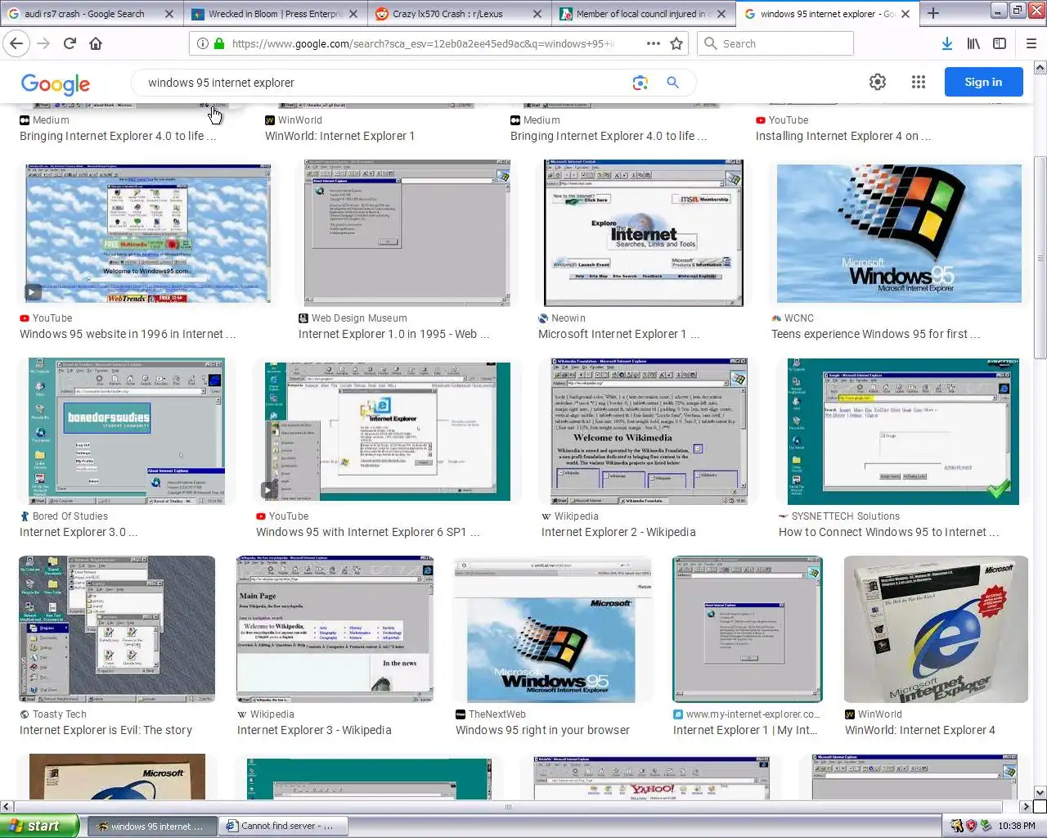Click the Google query box 'windows 95 internet explorer'
1047x838 pixels.
click(x=384, y=83)
